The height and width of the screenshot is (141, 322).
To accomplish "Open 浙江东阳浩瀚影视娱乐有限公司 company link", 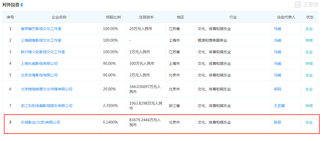I will pyautogui.click(x=47, y=106).
